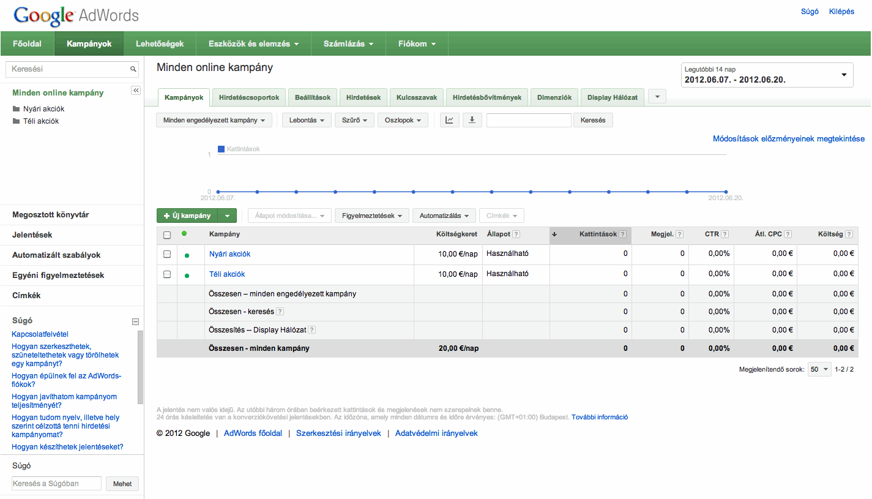Click the help icon next to Kattintások column
Screen dimensions: 872x499
[622, 234]
